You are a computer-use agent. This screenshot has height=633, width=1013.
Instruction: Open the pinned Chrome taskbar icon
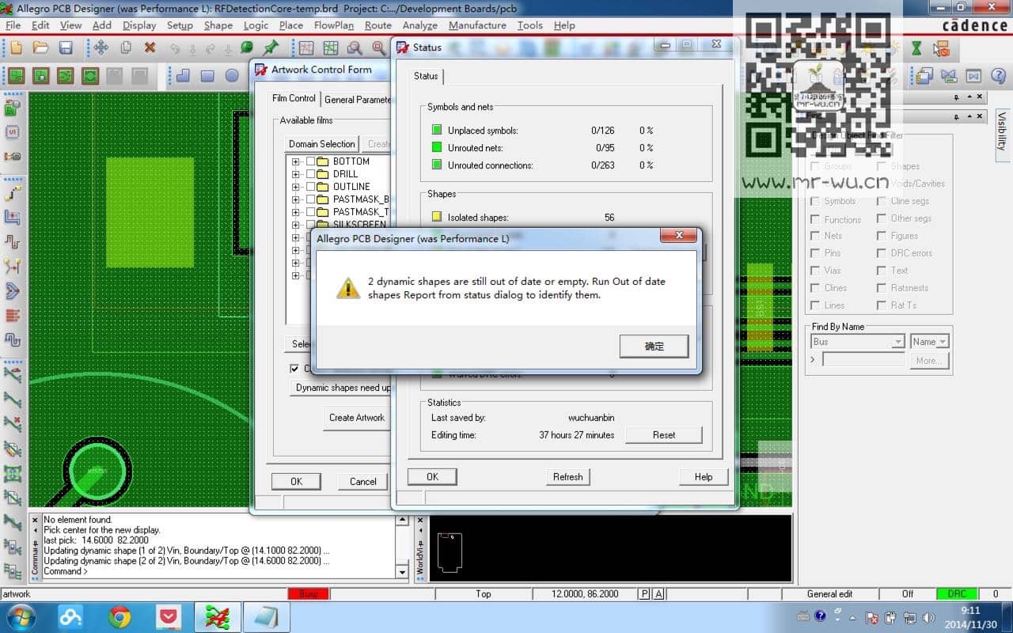pos(120,616)
